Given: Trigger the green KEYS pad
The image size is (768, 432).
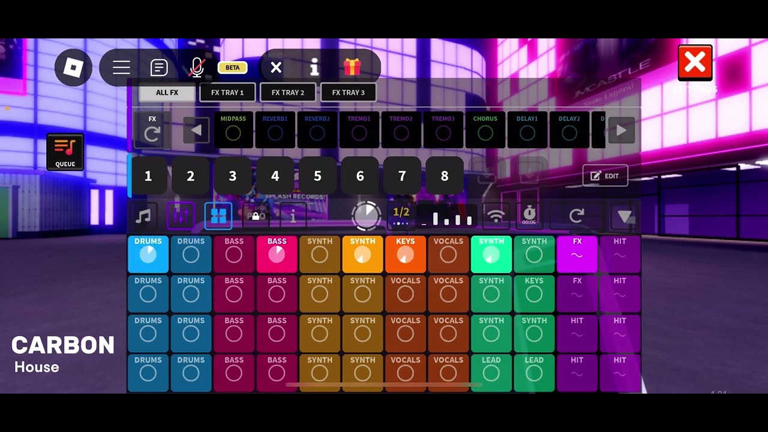Looking at the screenshot, I should point(534,294).
